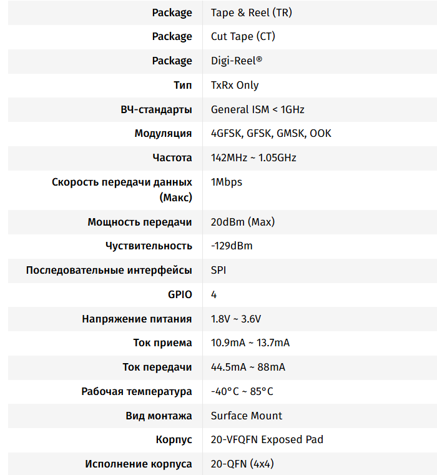Click the Digi-Reel® package value
Viewport: 437px width, 475px height.
[237, 61]
